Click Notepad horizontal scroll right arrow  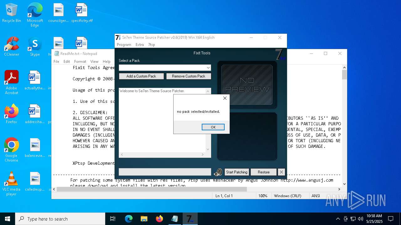tap(339, 189)
